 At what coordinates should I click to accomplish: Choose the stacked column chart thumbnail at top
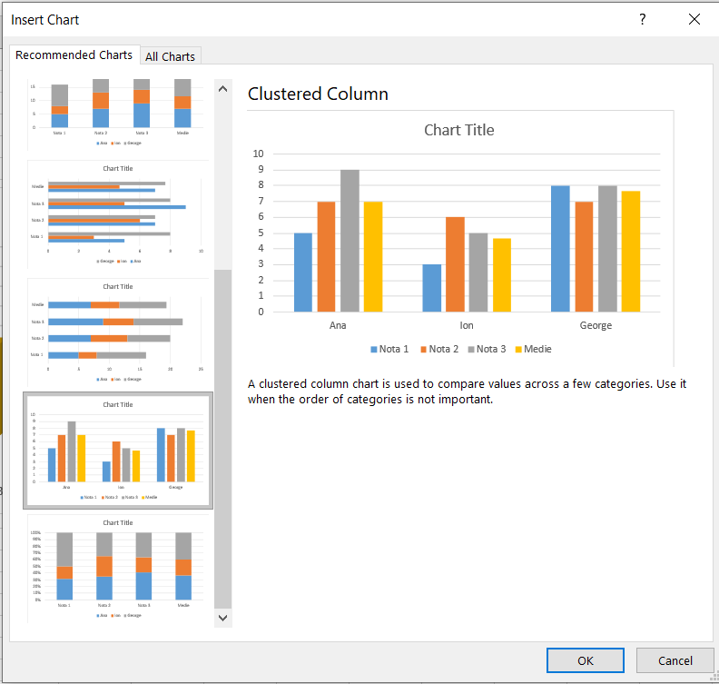pyautogui.click(x=118, y=111)
